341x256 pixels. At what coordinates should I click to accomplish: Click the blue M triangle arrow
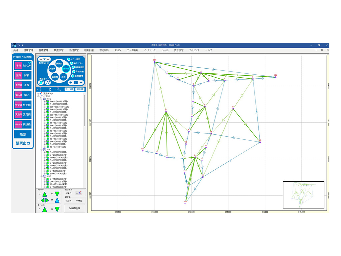[57, 201]
